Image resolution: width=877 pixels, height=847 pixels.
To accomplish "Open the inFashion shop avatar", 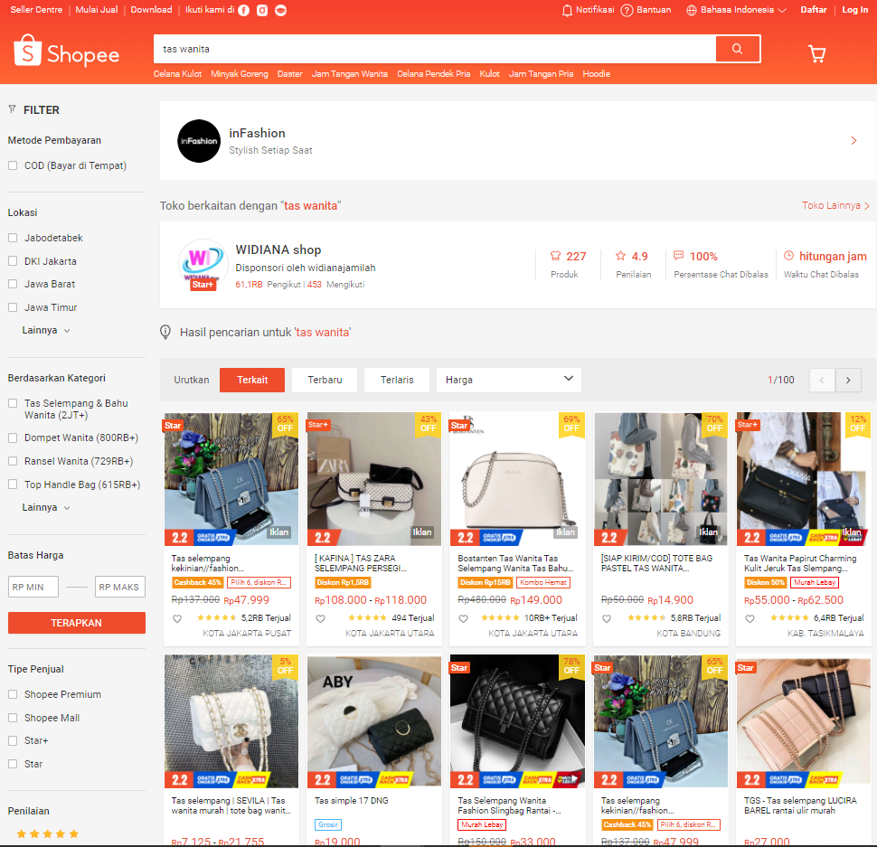I will 199,141.
